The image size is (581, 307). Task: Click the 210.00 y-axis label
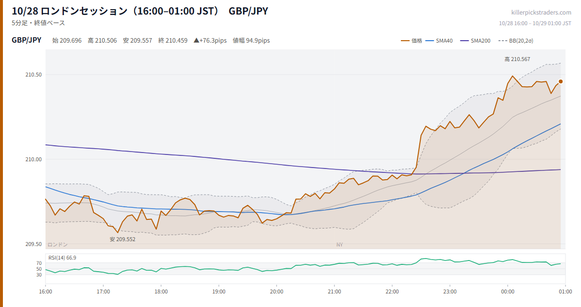click(34, 159)
